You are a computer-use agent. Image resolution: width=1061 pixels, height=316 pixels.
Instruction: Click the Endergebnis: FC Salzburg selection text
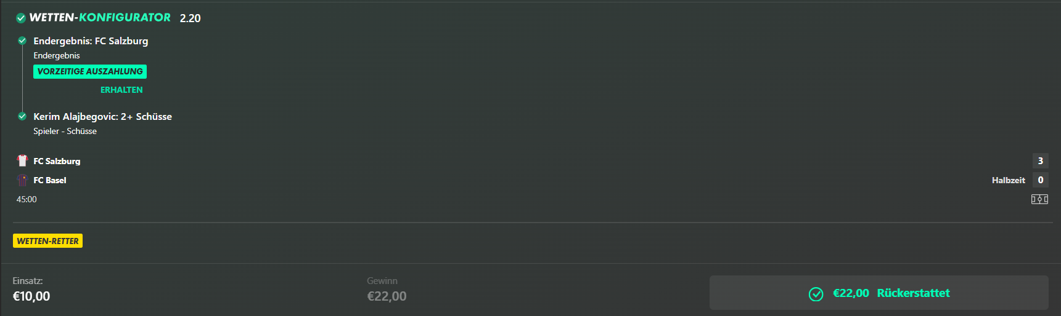coord(91,41)
